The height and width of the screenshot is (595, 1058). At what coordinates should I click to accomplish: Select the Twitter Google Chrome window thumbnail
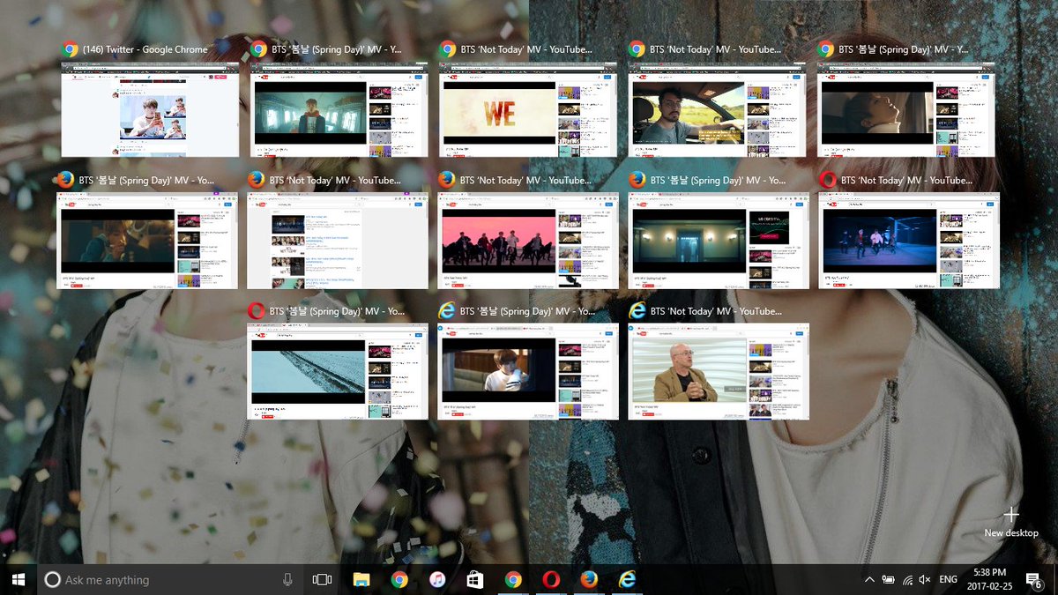tap(150, 109)
